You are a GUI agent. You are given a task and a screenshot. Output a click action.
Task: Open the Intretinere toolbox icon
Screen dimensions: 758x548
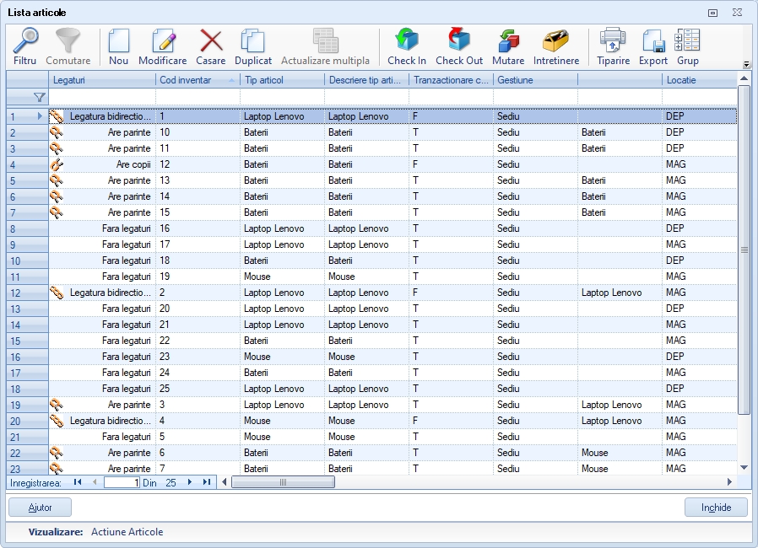click(x=555, y=46)
